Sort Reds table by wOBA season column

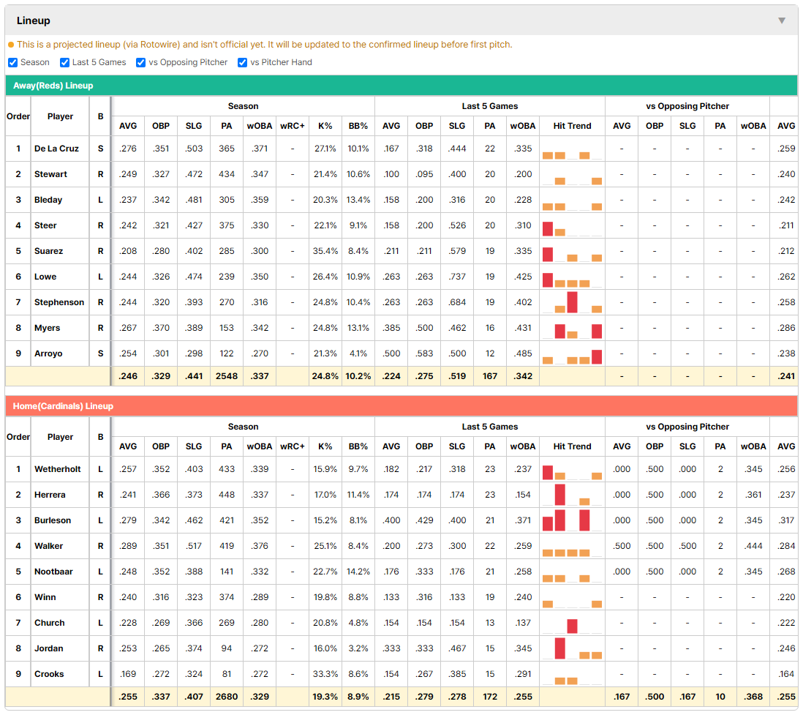(260, 126)
